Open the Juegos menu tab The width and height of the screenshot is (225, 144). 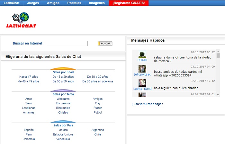coord(33,3)
